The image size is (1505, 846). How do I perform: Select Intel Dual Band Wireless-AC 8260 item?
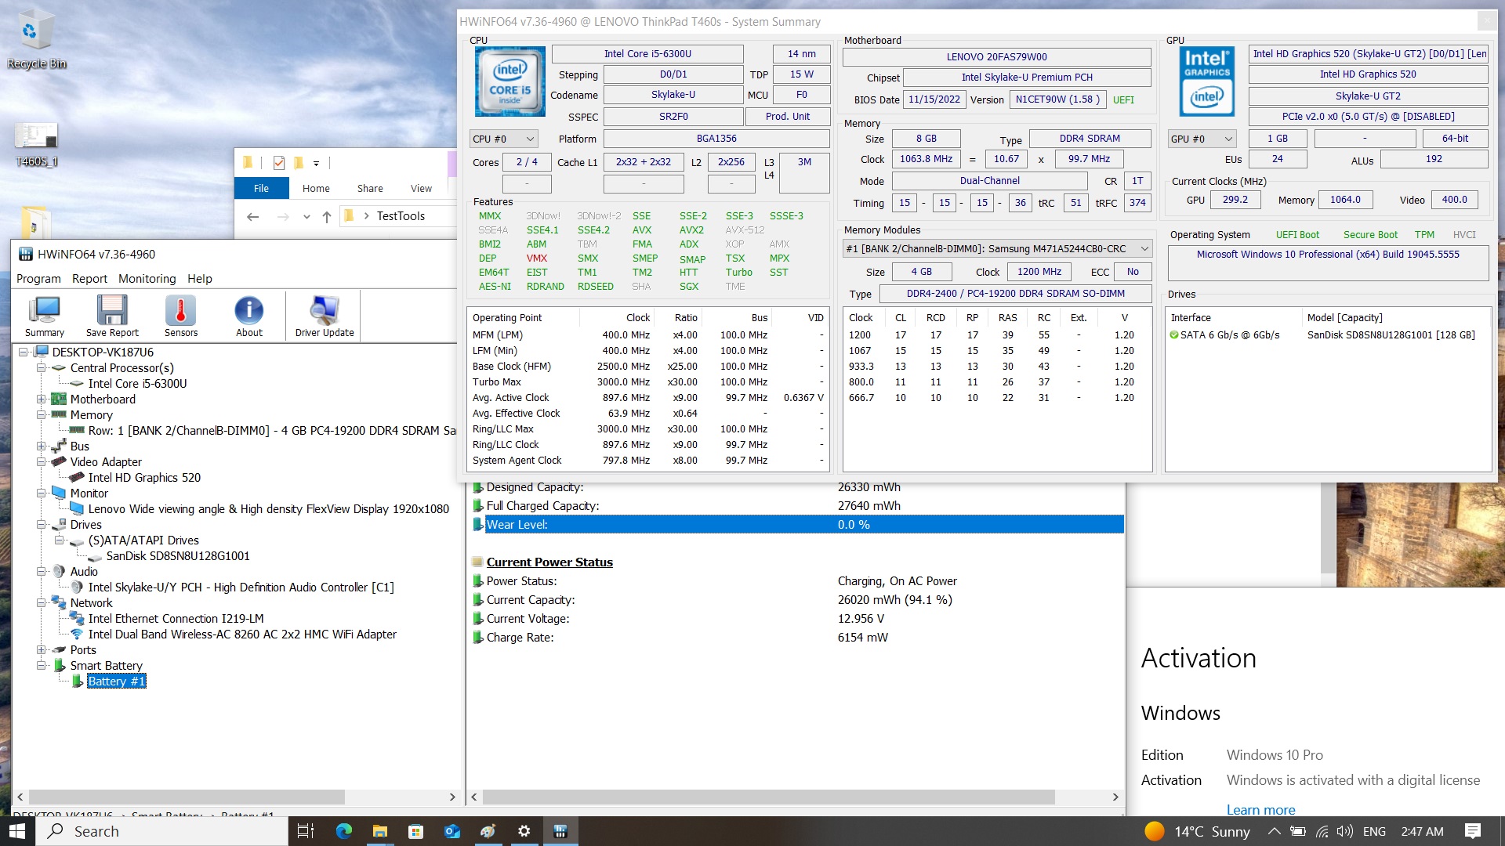click(x=242, y=634)
